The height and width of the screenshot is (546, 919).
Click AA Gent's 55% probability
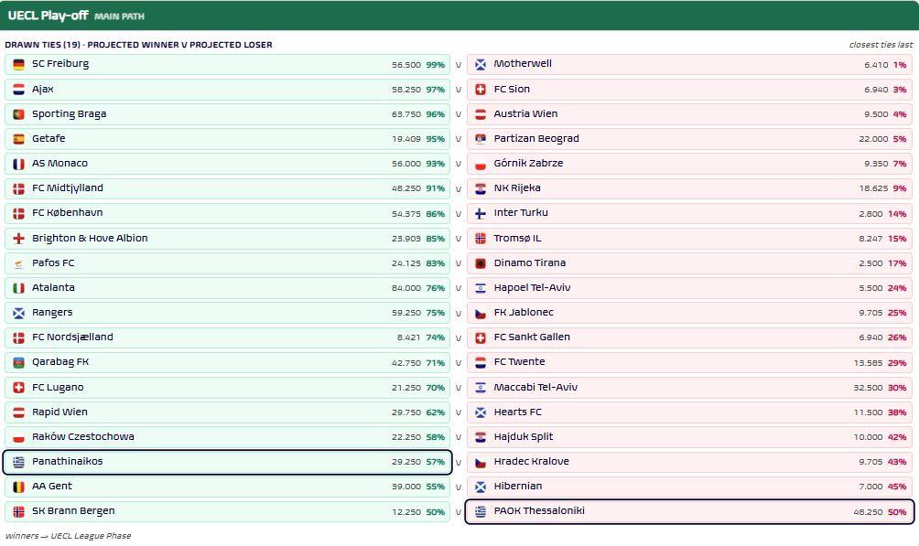[436, 487]
